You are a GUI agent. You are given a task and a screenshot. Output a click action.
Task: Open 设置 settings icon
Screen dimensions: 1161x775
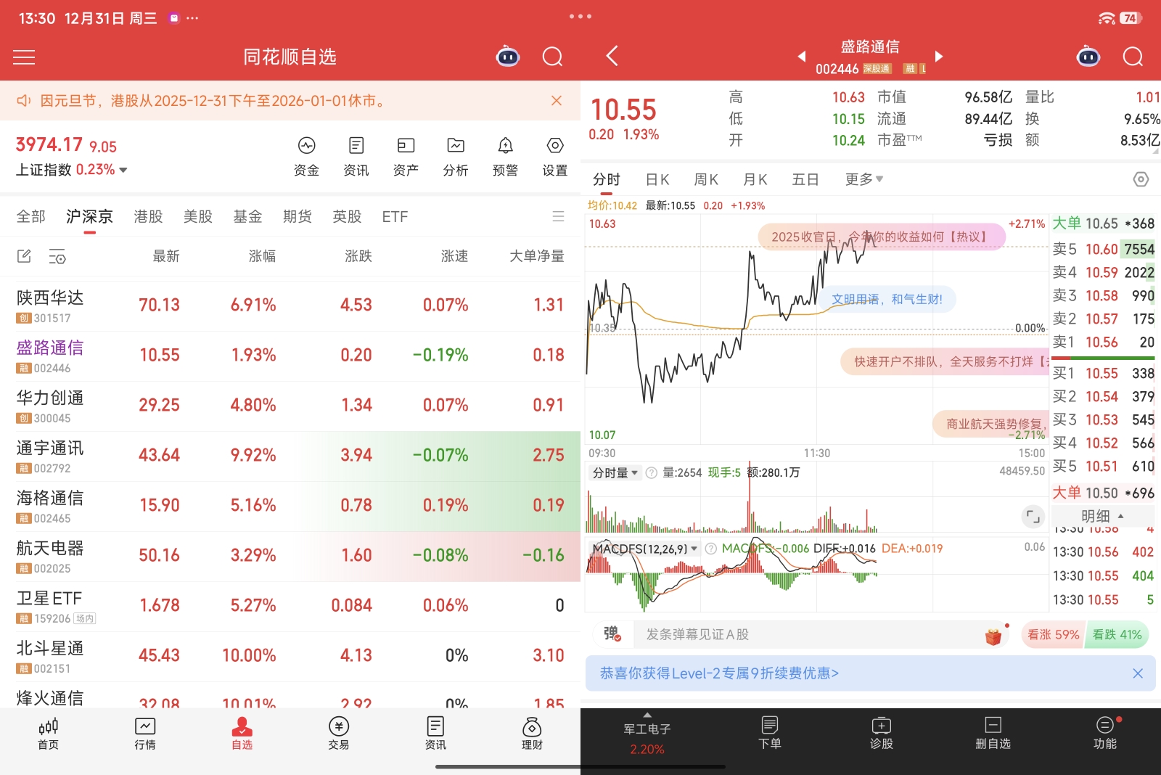[x=555, y=156]
